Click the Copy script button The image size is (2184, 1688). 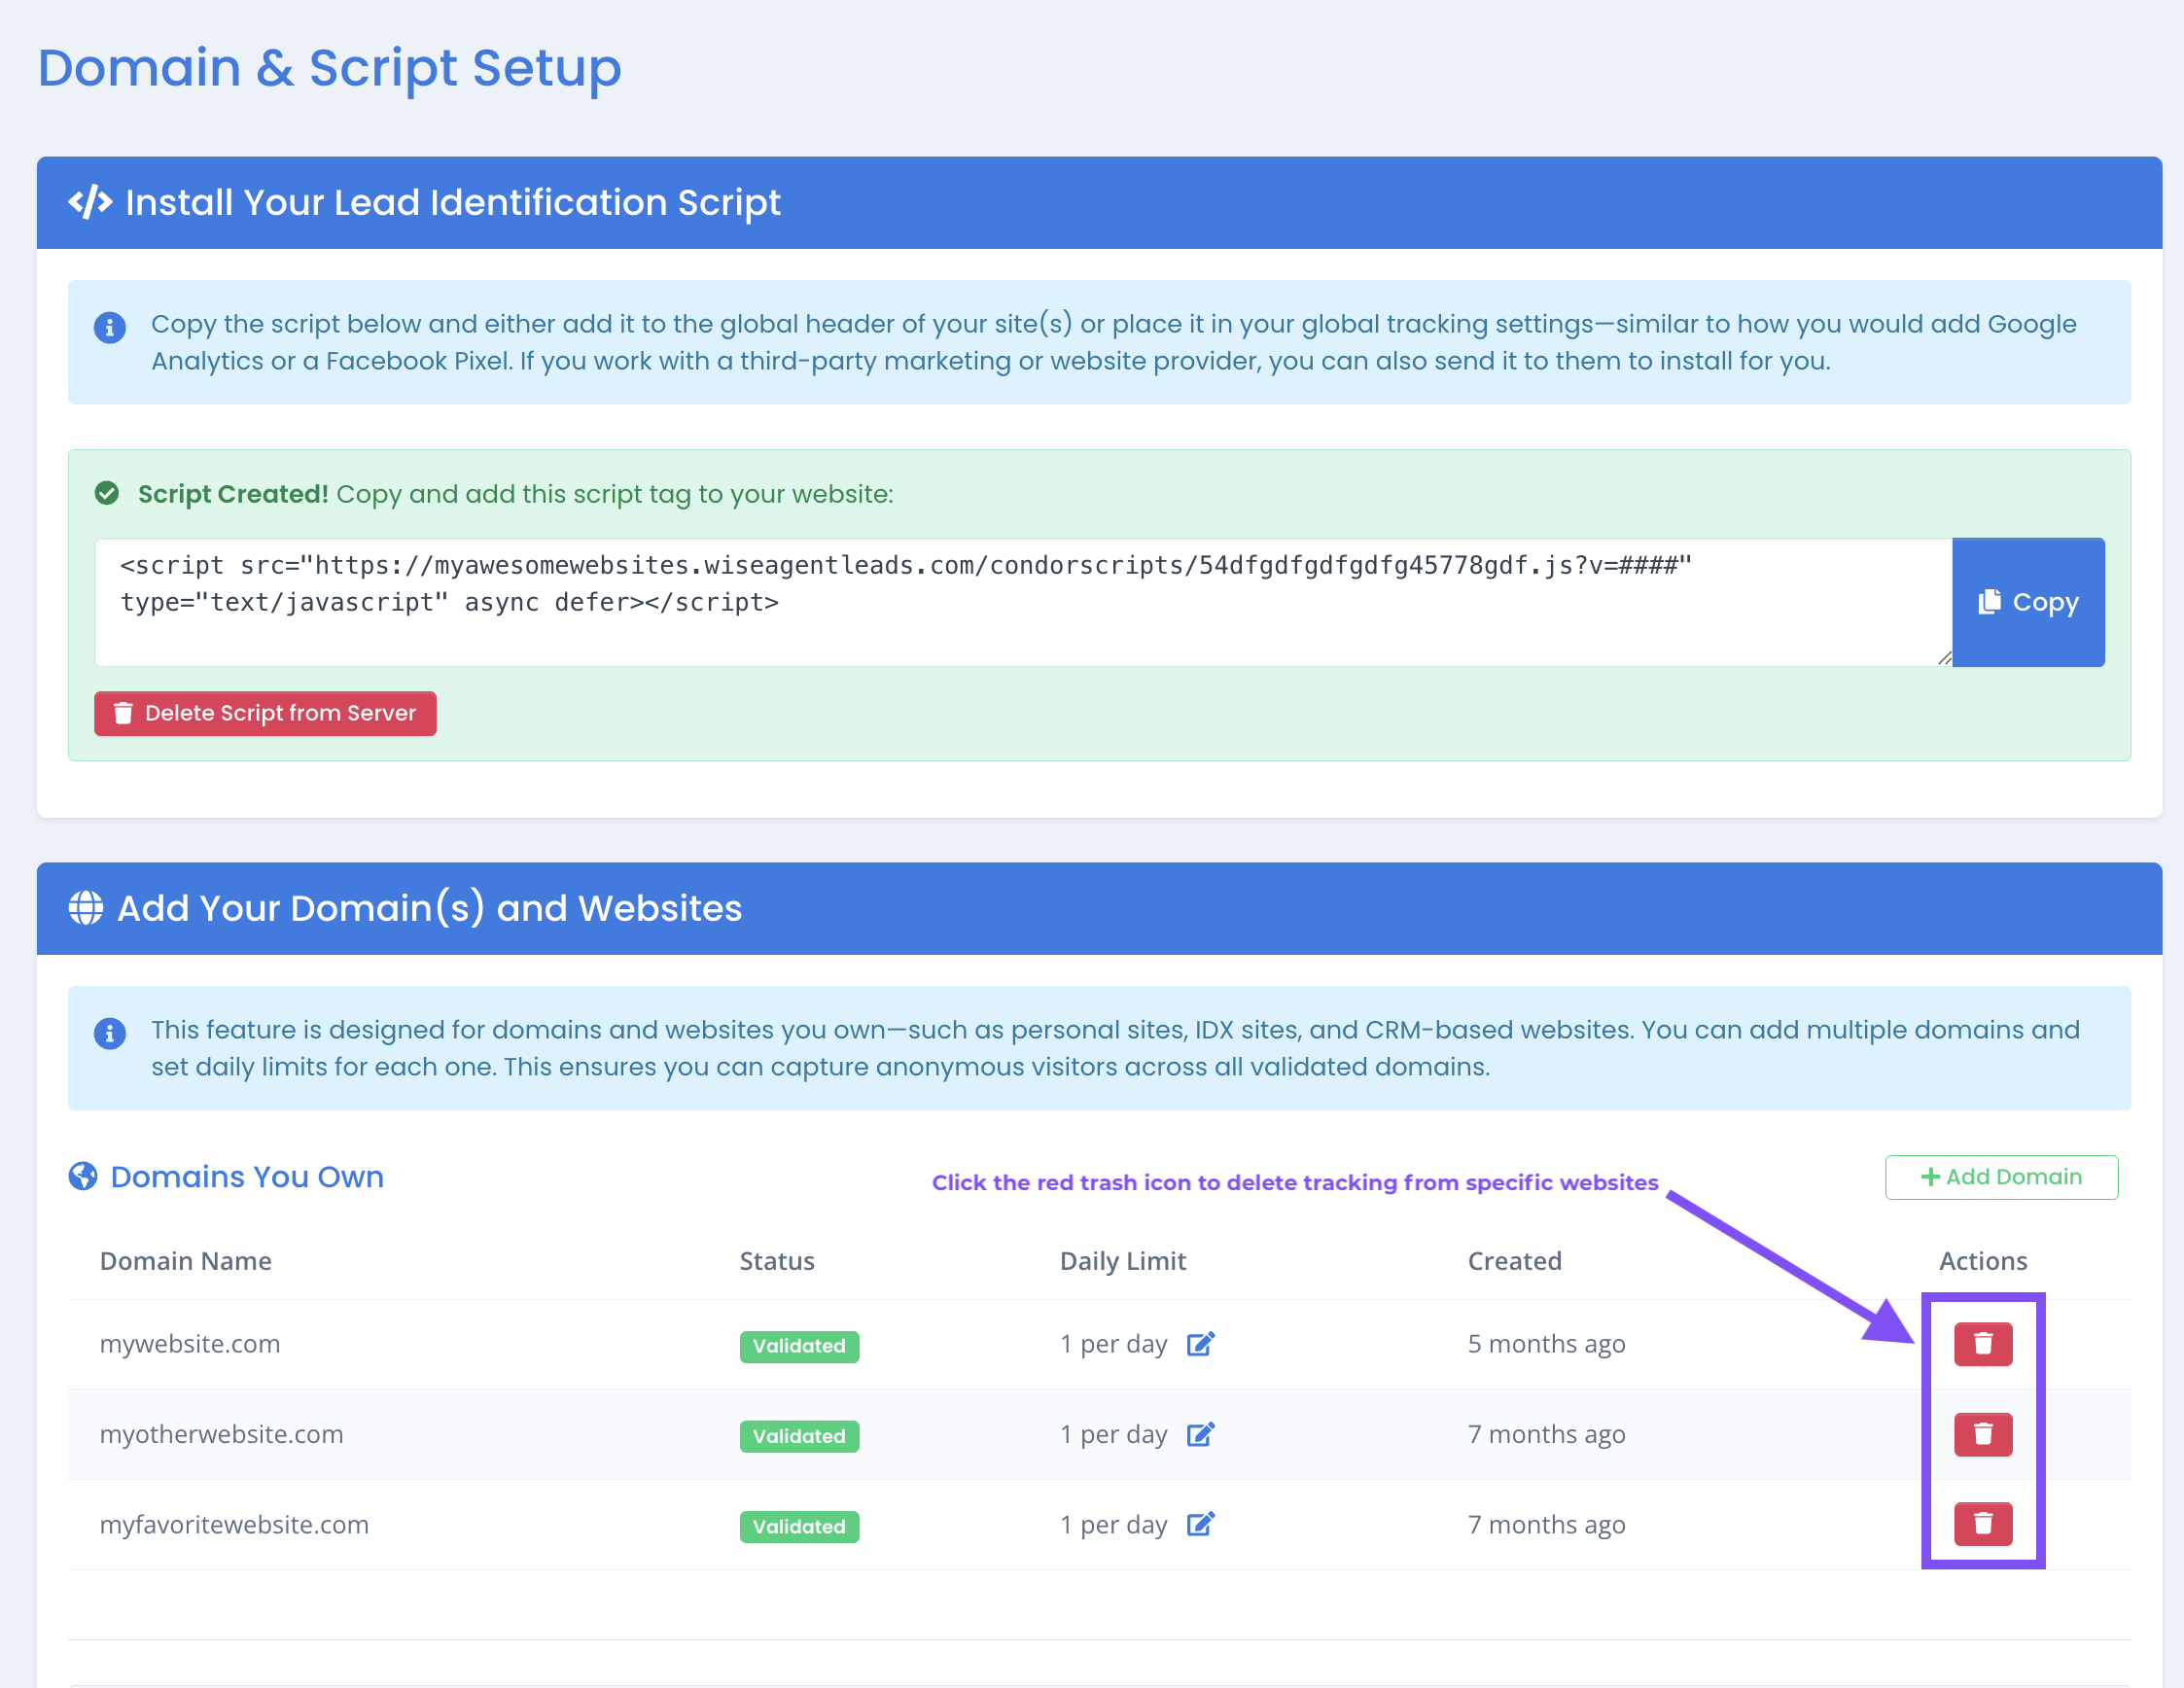2028,602
